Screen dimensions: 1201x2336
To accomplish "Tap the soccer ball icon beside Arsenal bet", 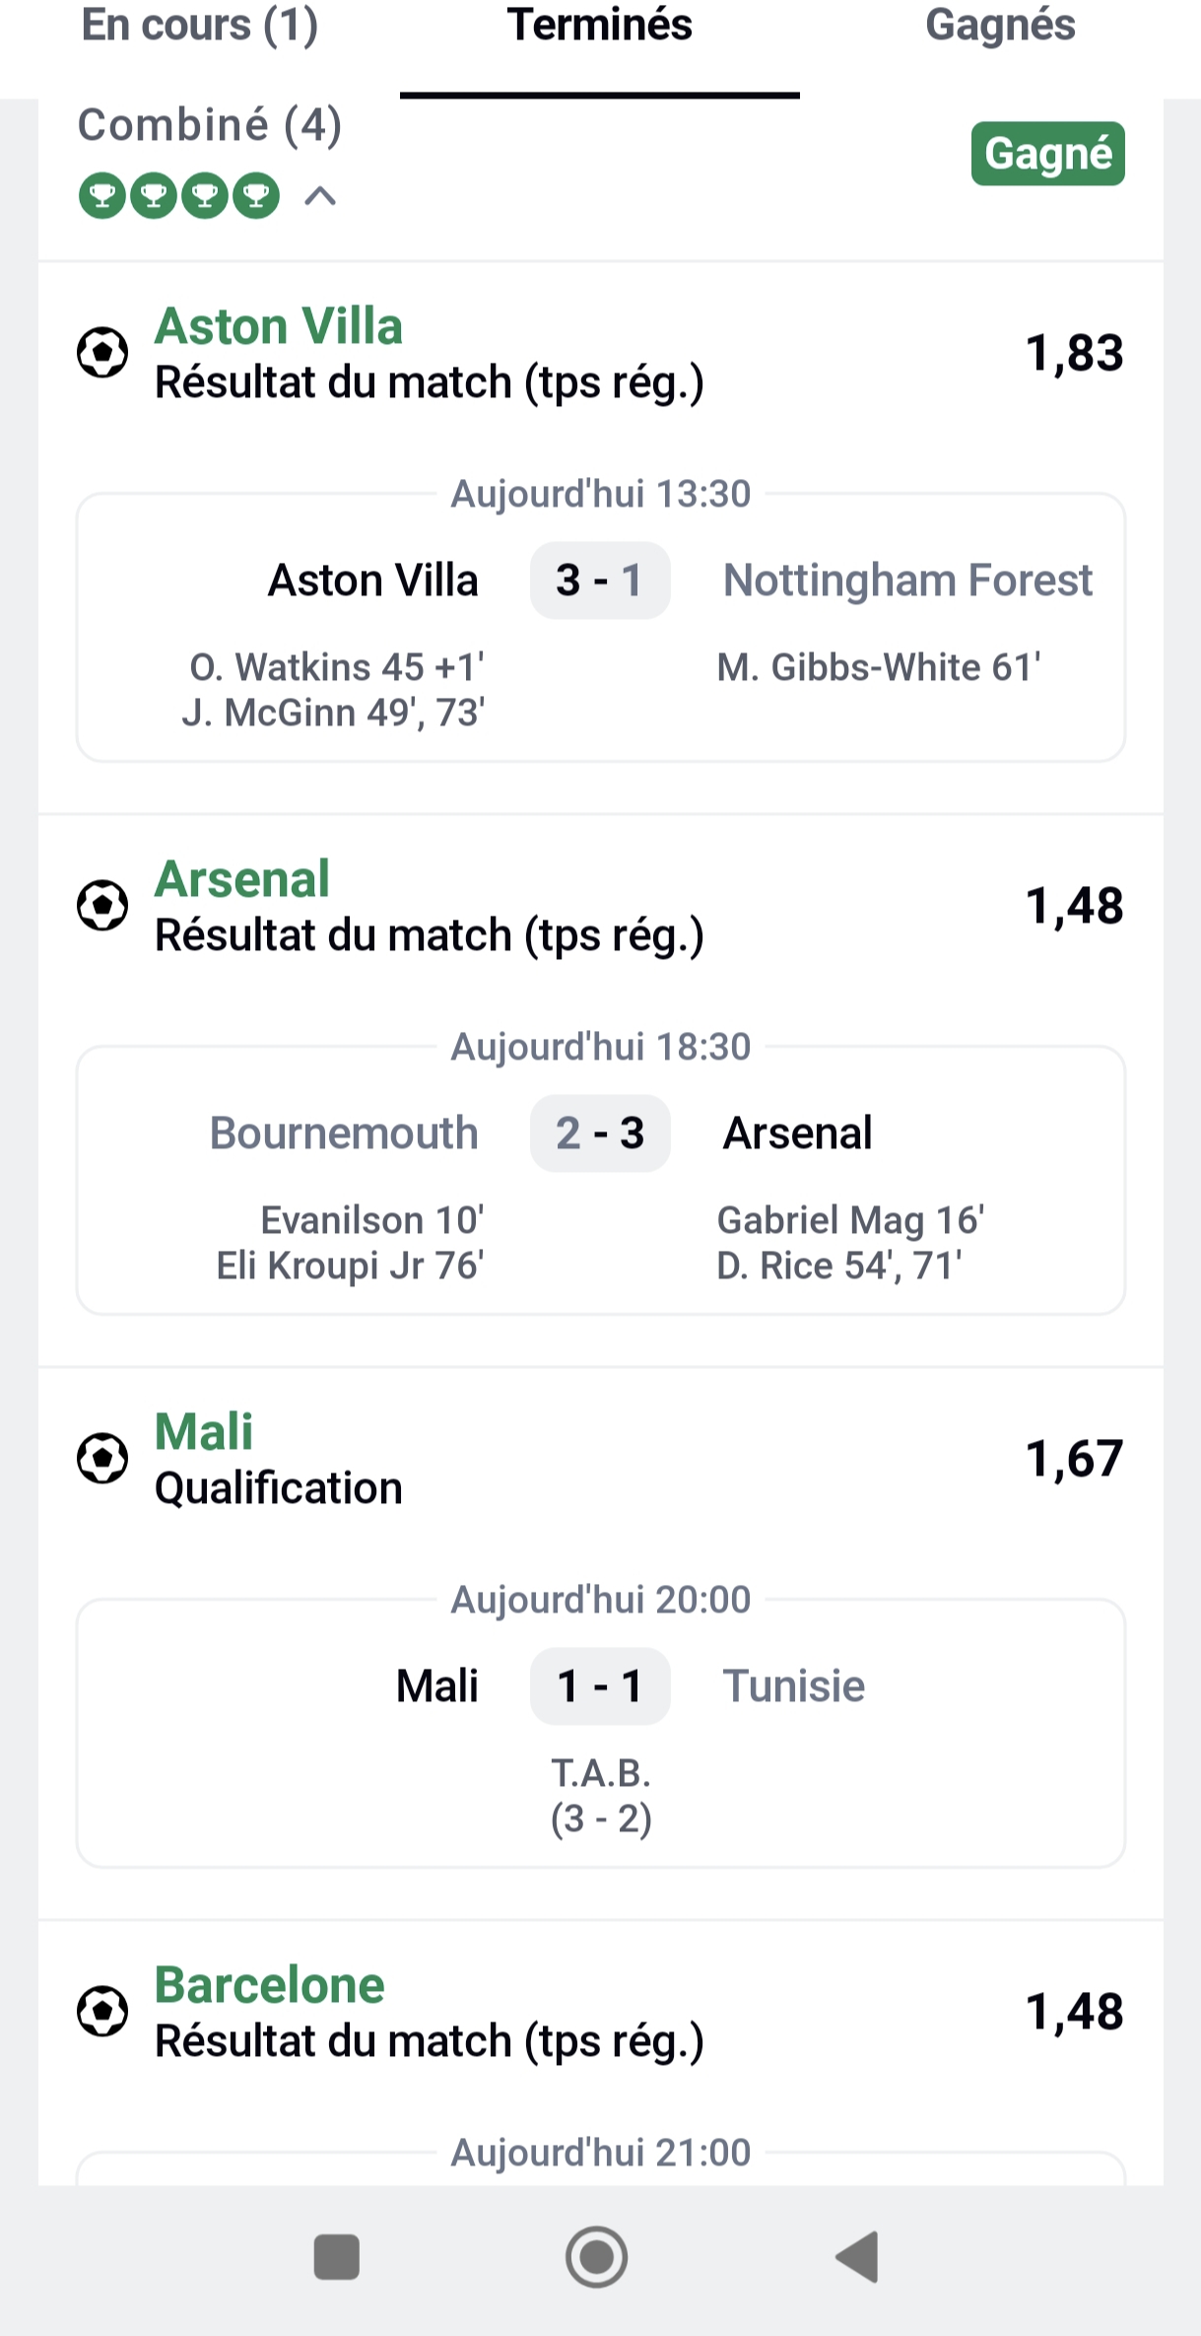I will click(102, 906).
